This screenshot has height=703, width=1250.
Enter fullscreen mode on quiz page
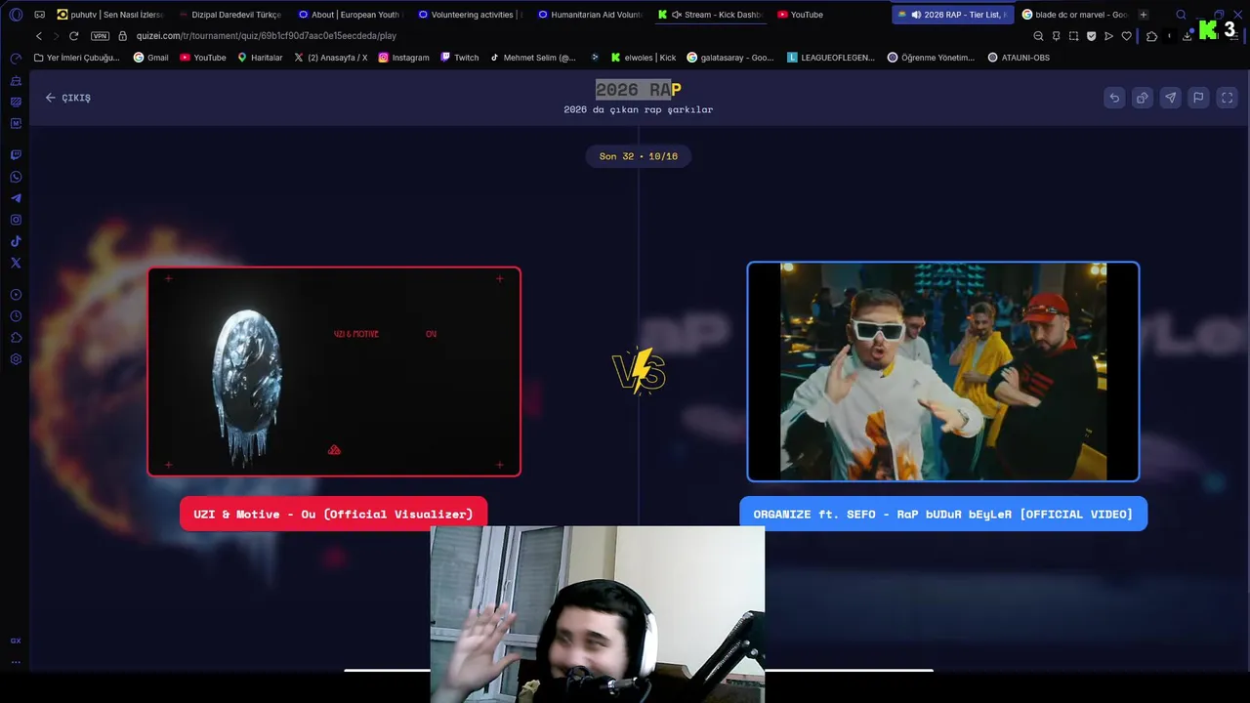coord(1228,98)
